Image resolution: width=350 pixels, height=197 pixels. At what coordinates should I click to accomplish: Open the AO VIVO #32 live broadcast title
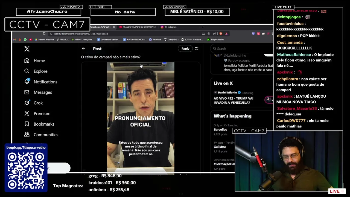[x=234, y=100]
